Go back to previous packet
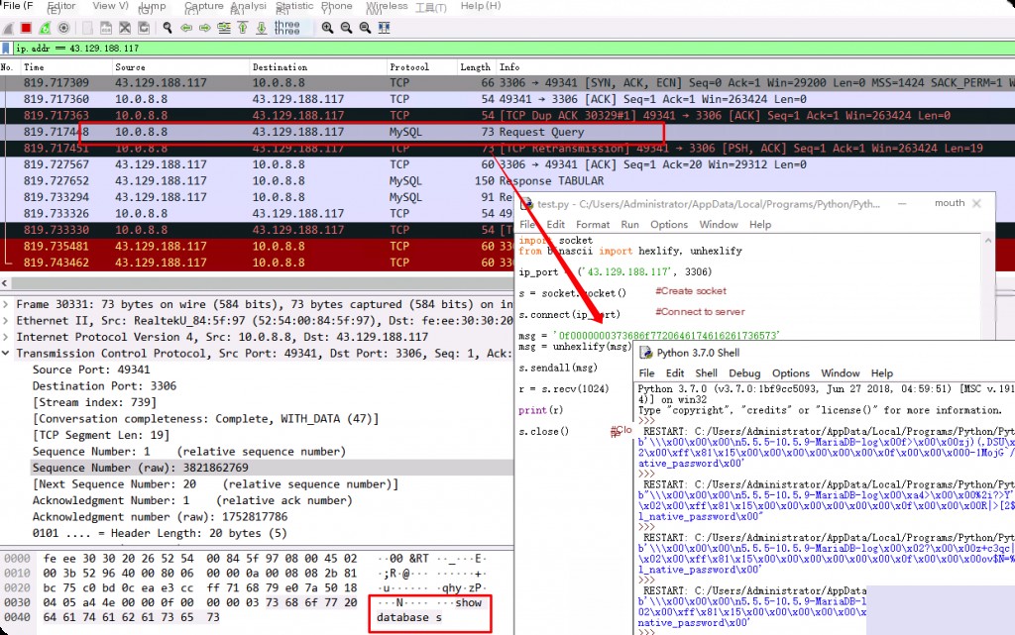Viewport: 1015px width, 635px height. (186, 28)
